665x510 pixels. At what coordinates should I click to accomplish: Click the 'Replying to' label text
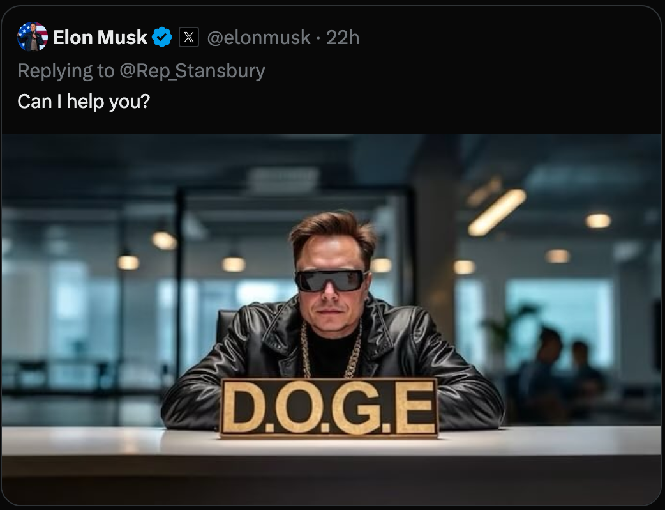[66, 70]
